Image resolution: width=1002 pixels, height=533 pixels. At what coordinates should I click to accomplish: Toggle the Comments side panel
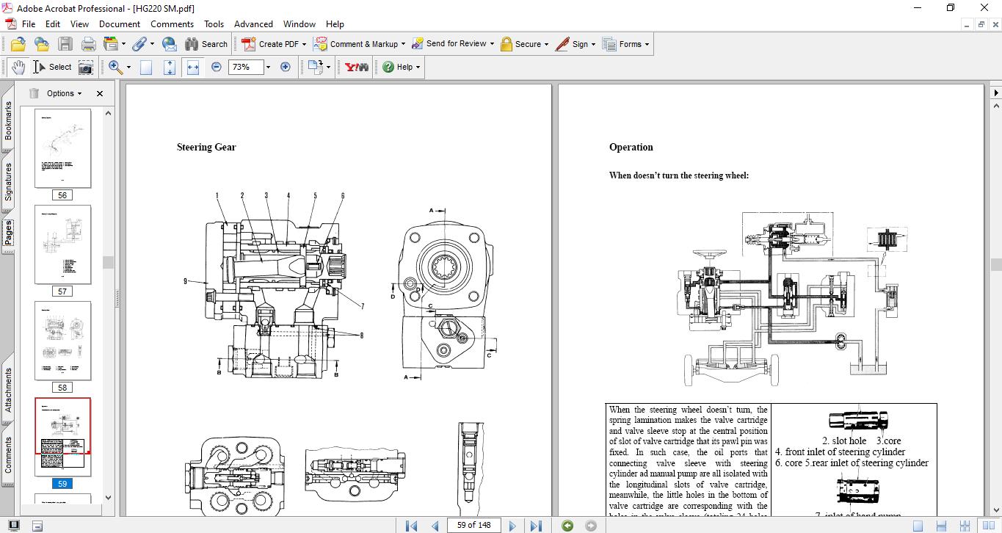point(8,454)
